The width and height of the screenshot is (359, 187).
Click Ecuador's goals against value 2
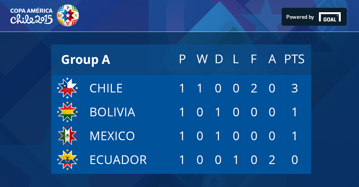272,160
